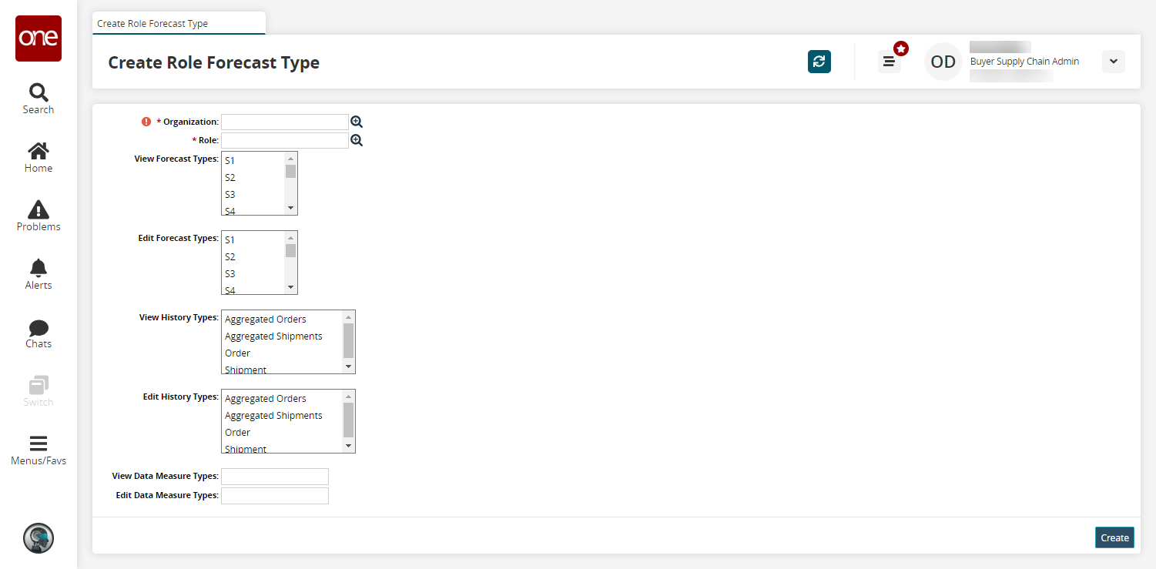Screen dimensions: 1156x569
Task: Click the Switch perspective icon
Action: pos(39,391)
